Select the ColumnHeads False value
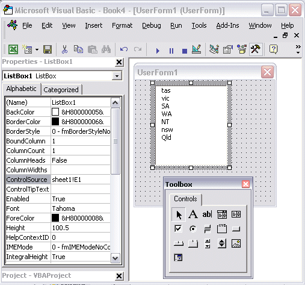The width and height of the screenshot is (305, 285). click(x=81, y=160)
